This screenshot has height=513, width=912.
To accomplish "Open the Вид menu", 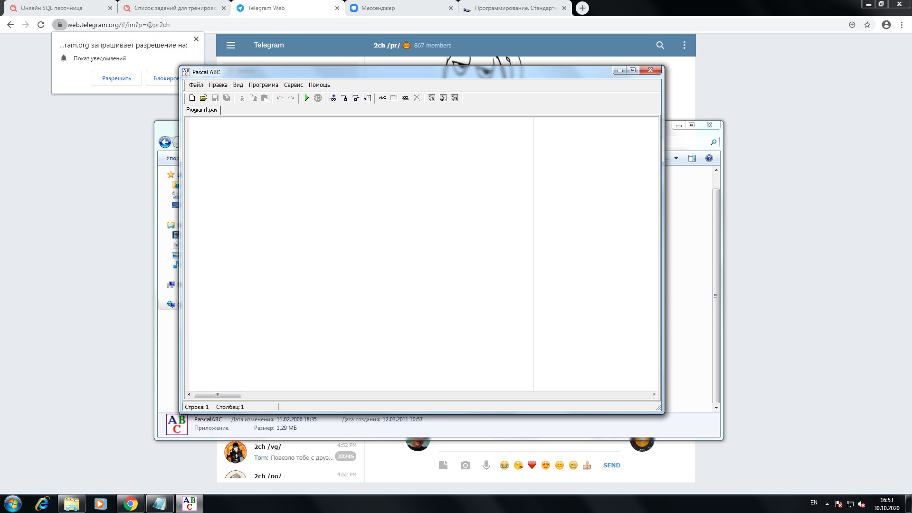I will click(x=238, y=85).
